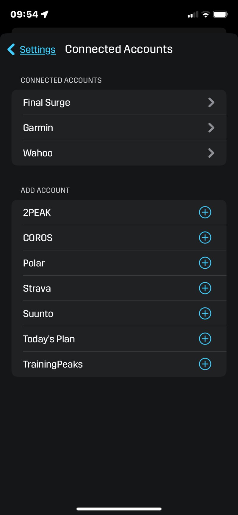Go back using the Settings link
The height and width of the screenshot is (515, 238).
coord(37,49)
